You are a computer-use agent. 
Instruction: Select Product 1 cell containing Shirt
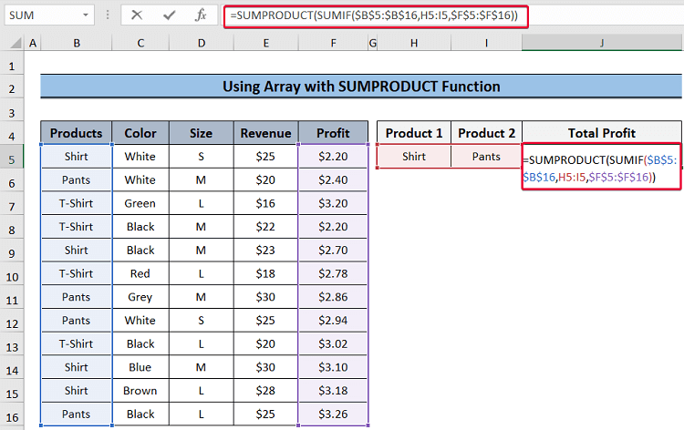tap(414, 157)
